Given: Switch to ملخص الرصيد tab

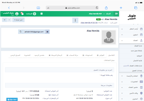Looking at the screenshot, I should 39,55.
